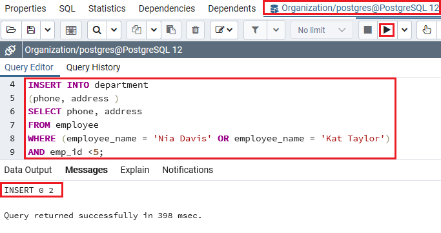Click line 9 AND emp_id <5;
This screenshot has width=441, height=233.
point(65,152)
